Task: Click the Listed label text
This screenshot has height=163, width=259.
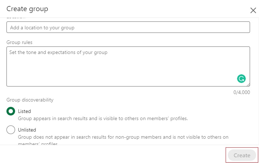Action: click(24, 111)
